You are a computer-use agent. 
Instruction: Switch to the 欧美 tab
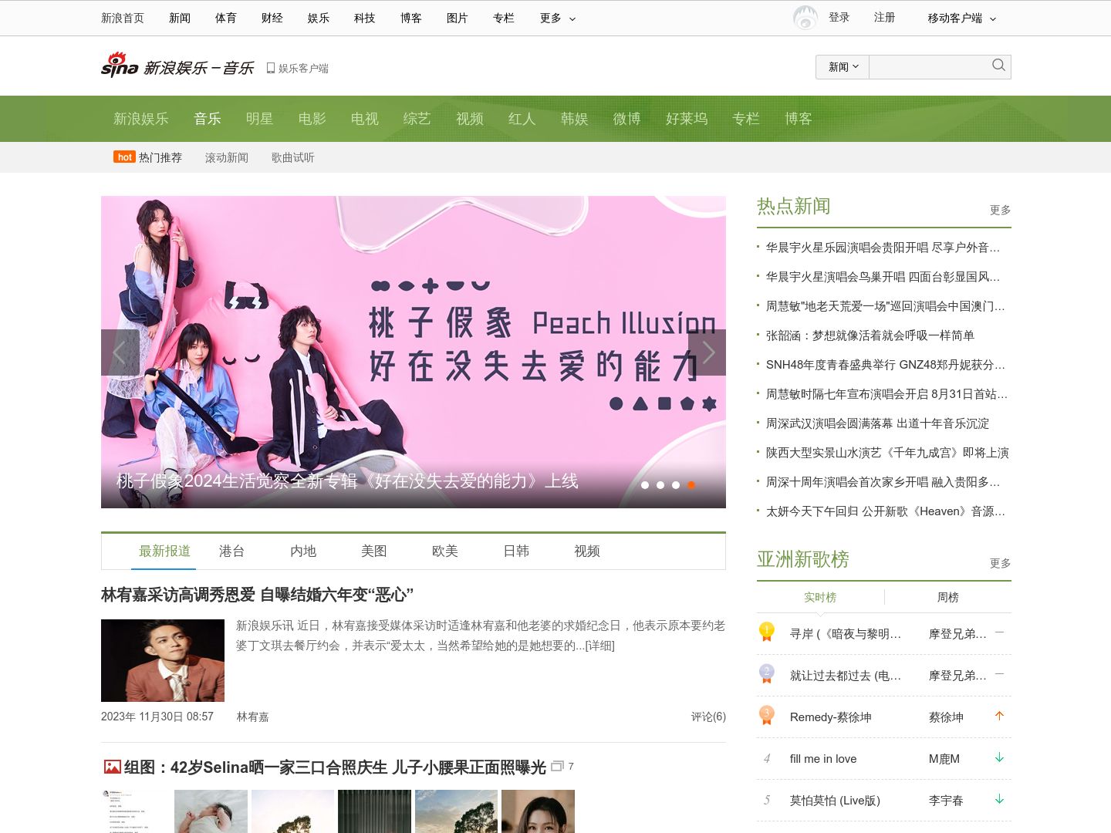(445, 551)
